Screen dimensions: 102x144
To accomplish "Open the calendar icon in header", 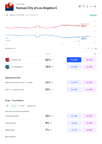I will coord(80,6).
